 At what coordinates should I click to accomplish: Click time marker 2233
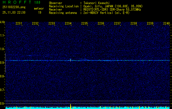click(52, 23)
